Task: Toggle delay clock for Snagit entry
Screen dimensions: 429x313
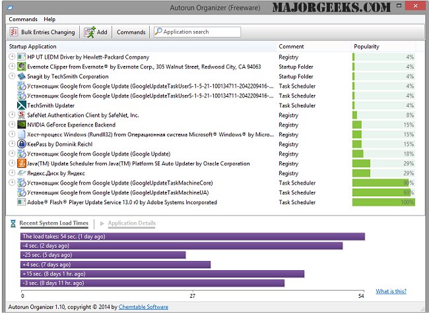Action: [x=12, y=76]
